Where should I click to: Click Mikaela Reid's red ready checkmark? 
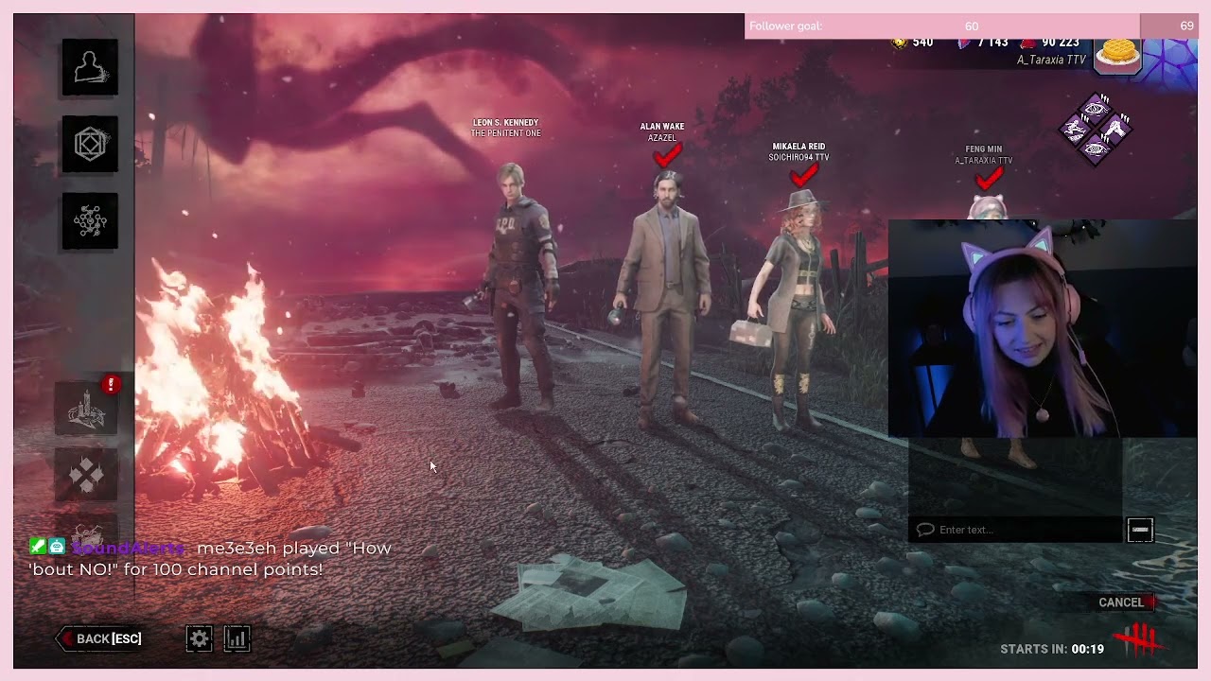pos(803,175)
